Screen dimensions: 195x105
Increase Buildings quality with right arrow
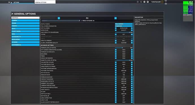click(x=132, y=54)
